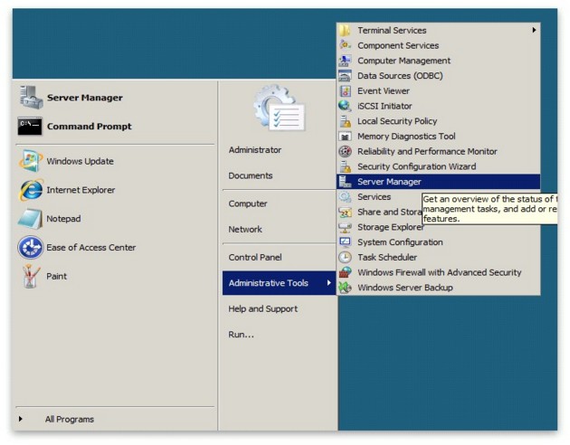
Task: Click the pinned Server Manager label
Action: tap(85, 98)
